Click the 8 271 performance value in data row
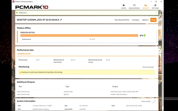 tap(38, 60)
